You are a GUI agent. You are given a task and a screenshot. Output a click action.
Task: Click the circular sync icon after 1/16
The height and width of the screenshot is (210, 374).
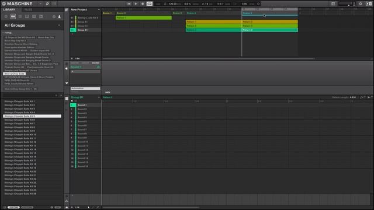coord(258,4)
